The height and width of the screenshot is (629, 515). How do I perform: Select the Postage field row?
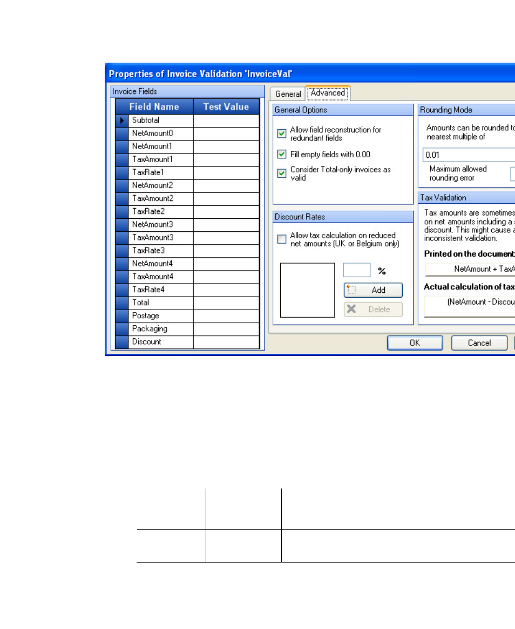point(161,316)
